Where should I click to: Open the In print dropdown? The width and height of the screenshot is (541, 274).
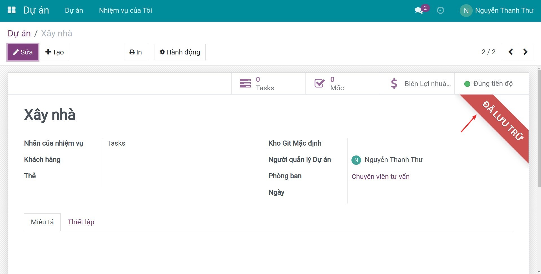click(x=136, y=52)
